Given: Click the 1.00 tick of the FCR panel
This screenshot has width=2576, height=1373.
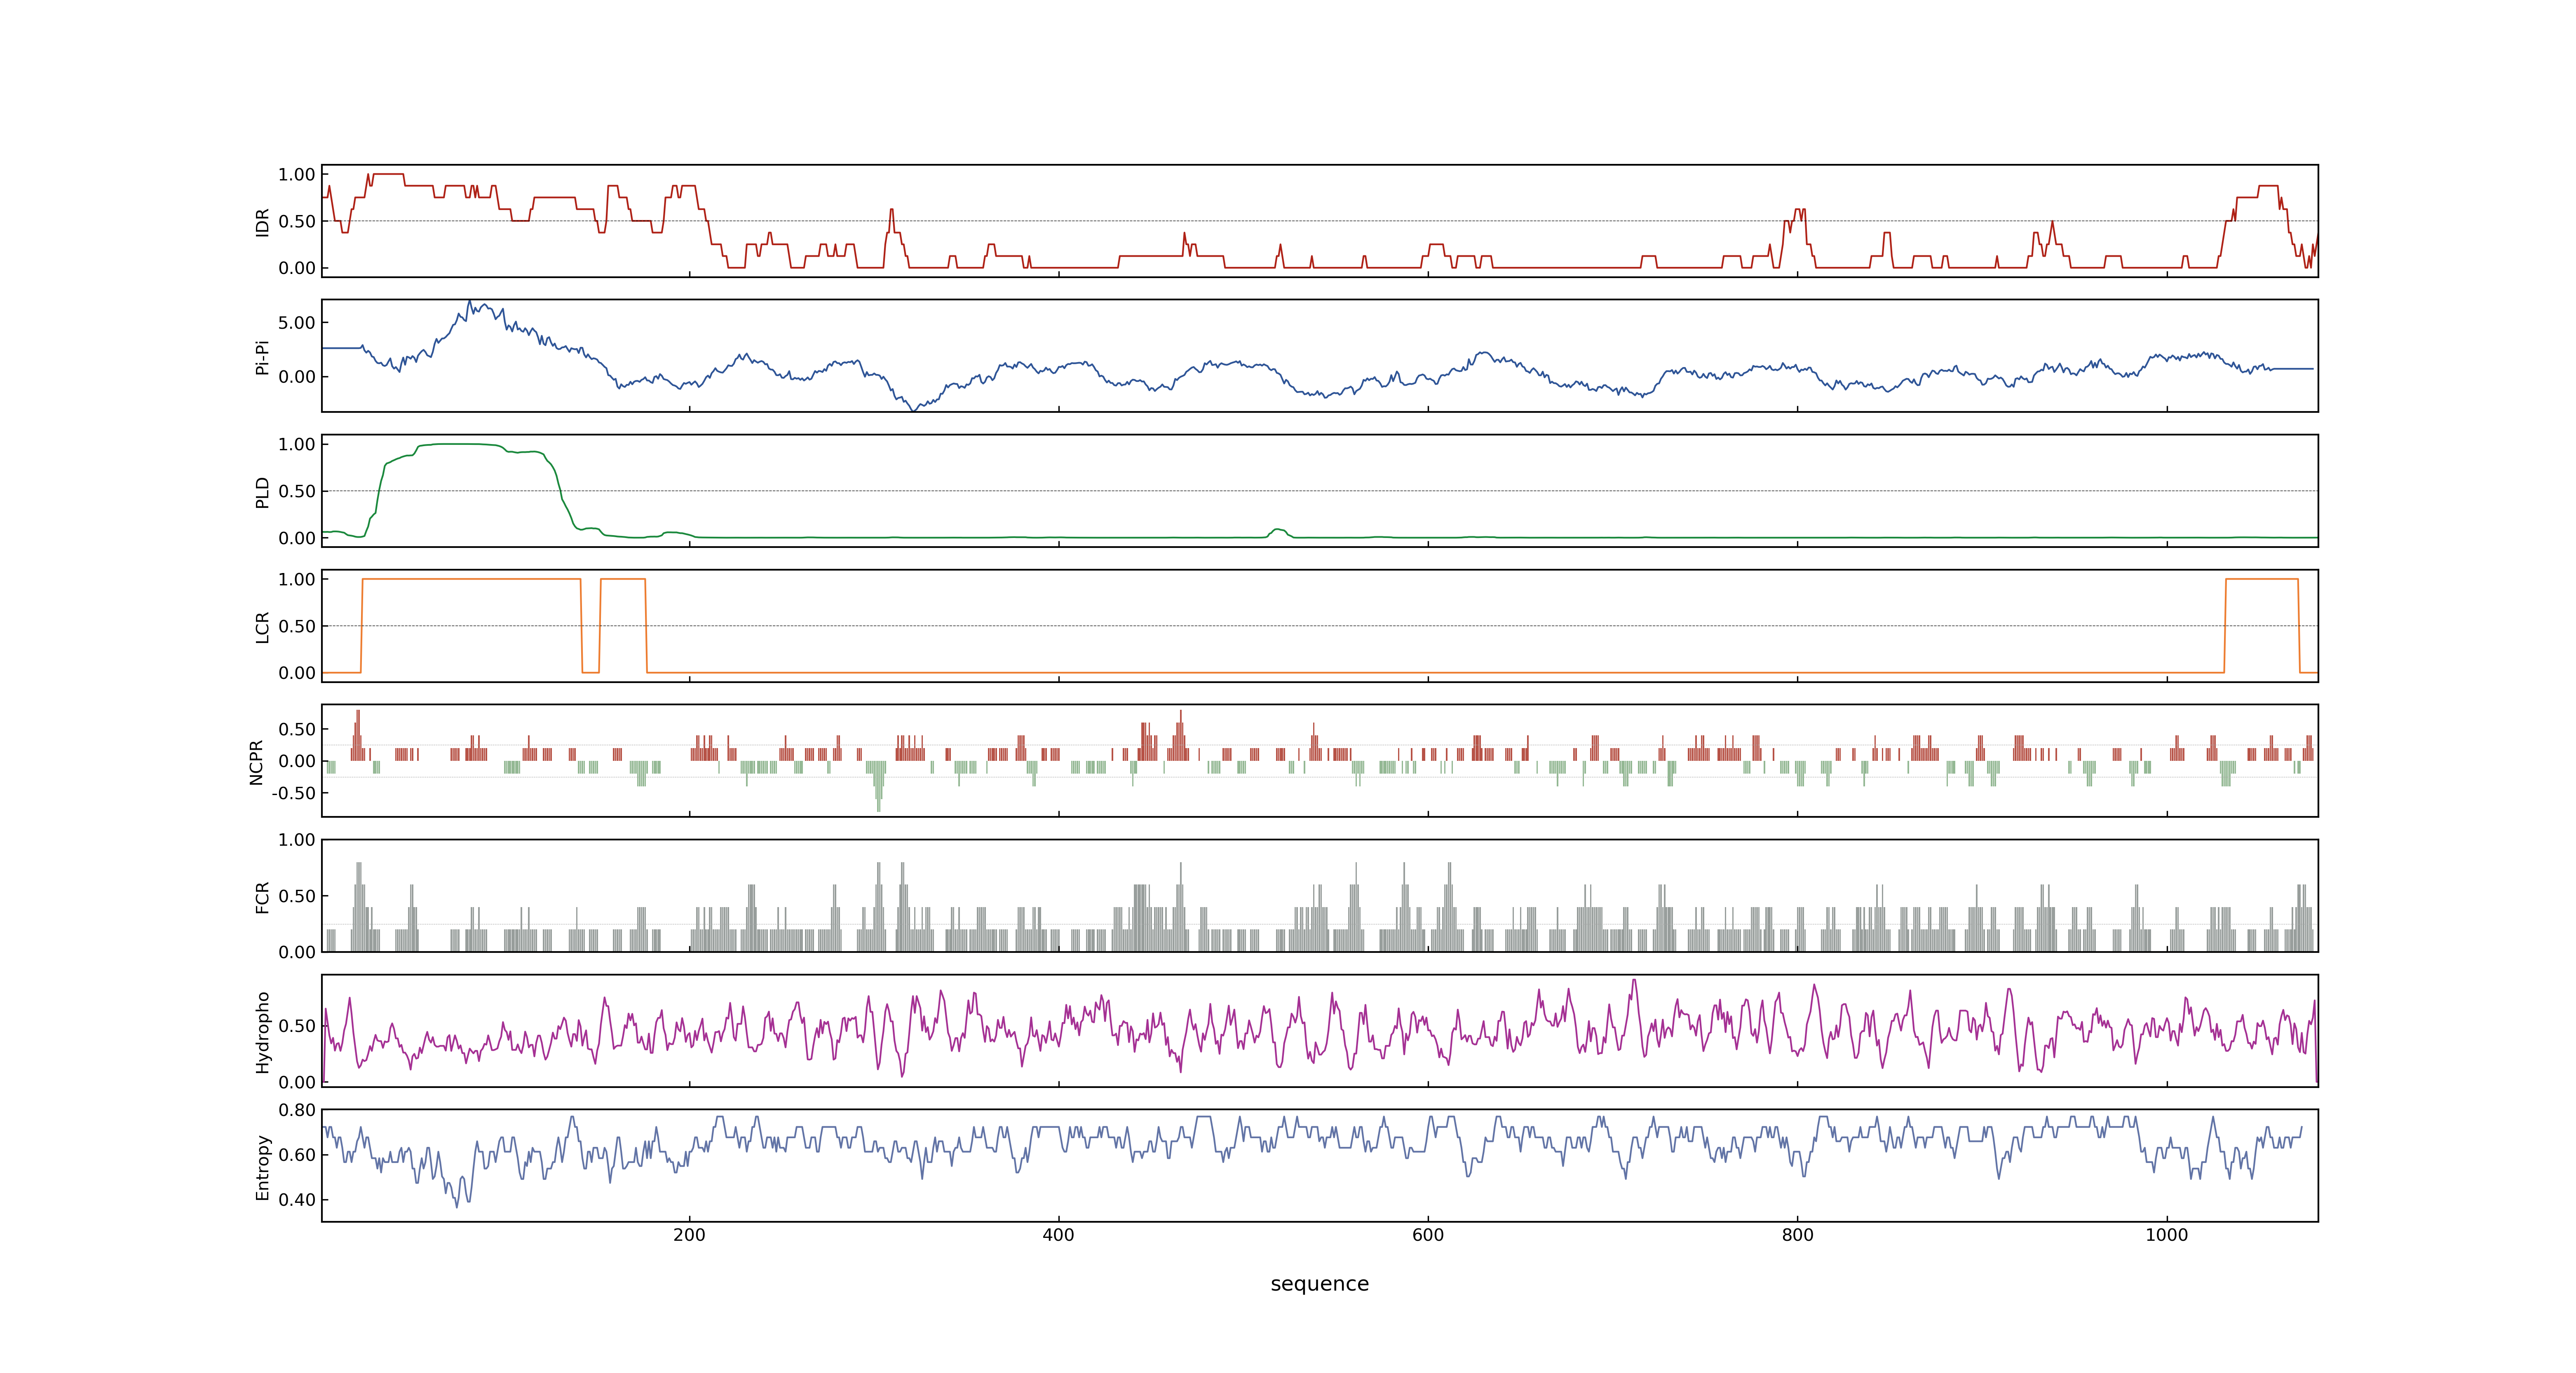Looking at the screenshot, I should (297, 840).
